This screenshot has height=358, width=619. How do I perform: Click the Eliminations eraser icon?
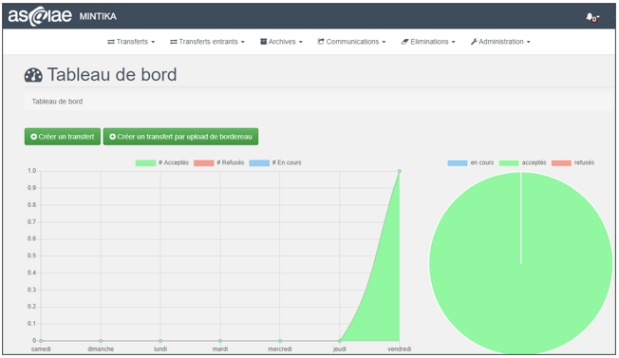(x=404, y=42)
